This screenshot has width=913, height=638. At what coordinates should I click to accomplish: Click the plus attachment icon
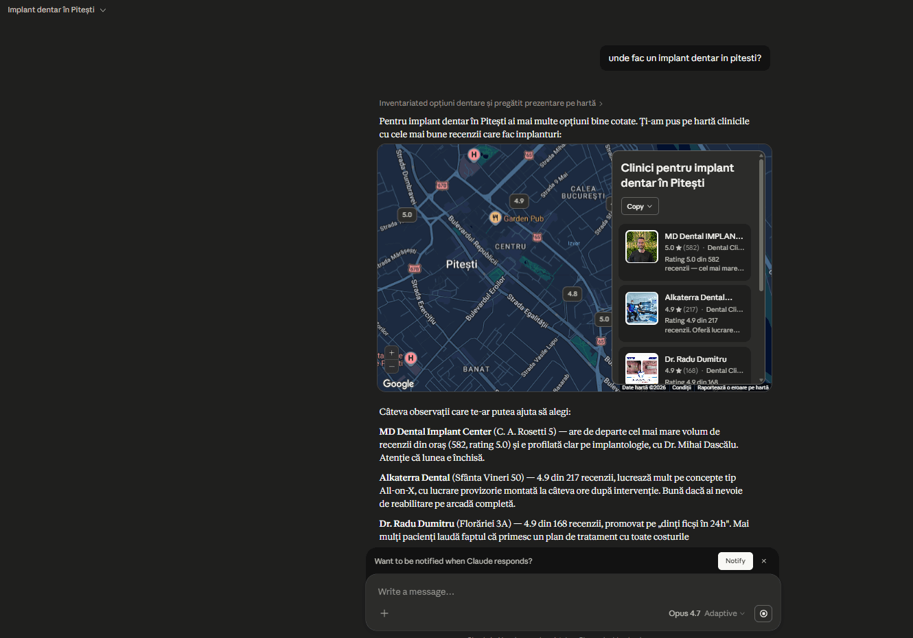coord(384,613)
